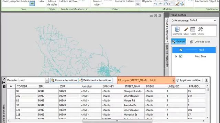This screenshot has height=123, width=220.
Task: Select the Newport Landi... cell
Action: click(x=134, y=91)
